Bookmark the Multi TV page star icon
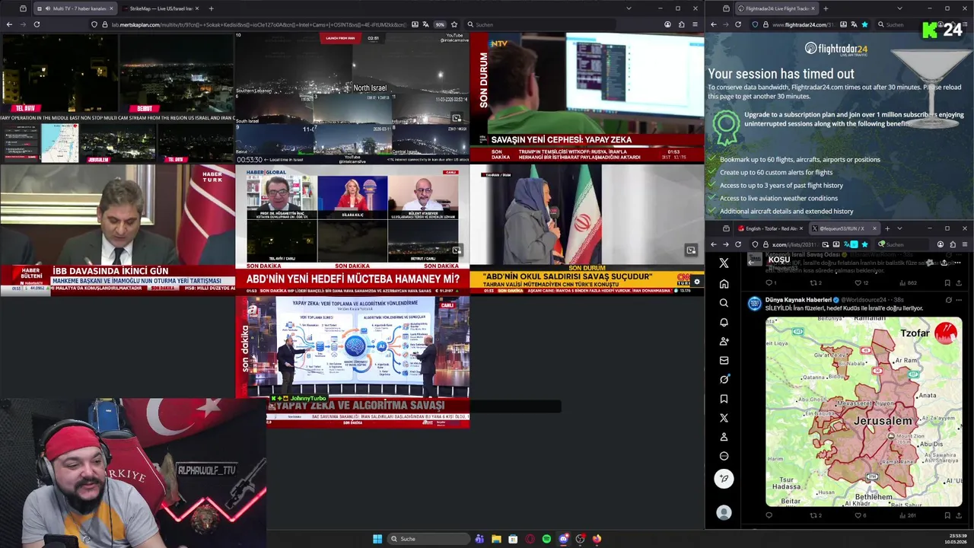This screenshot has height=548, width=974. (x=454, y=24)
